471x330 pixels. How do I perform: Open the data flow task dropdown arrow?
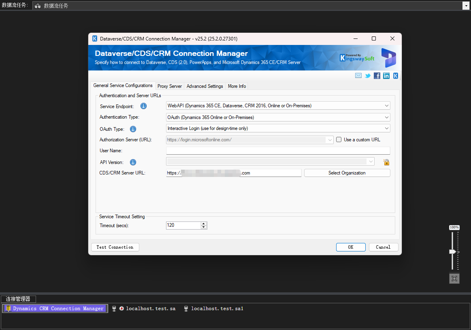pos(466,6)
